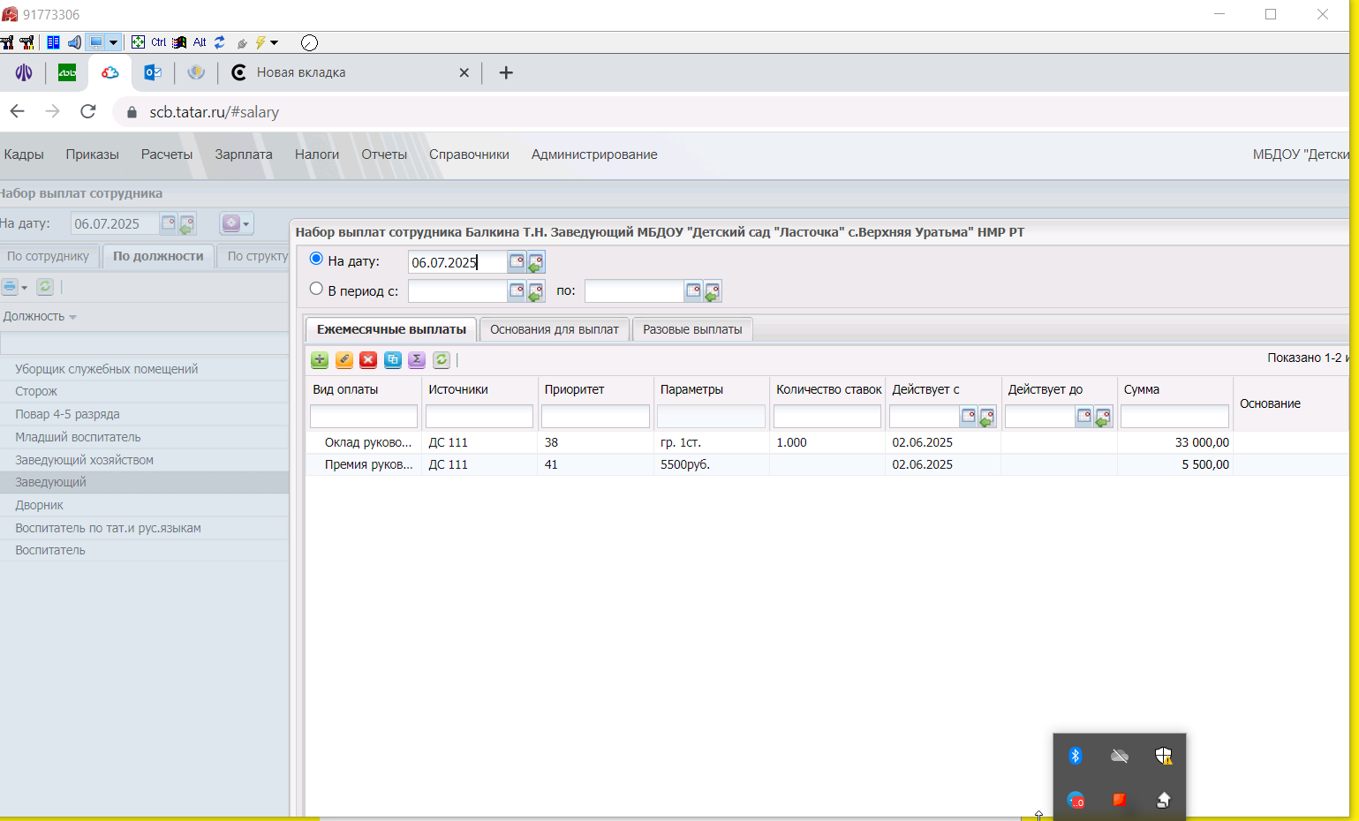This screenshot has height=821, width=1359.
Task: Open the "Расчеты" menu
Action: pos(167,154)
